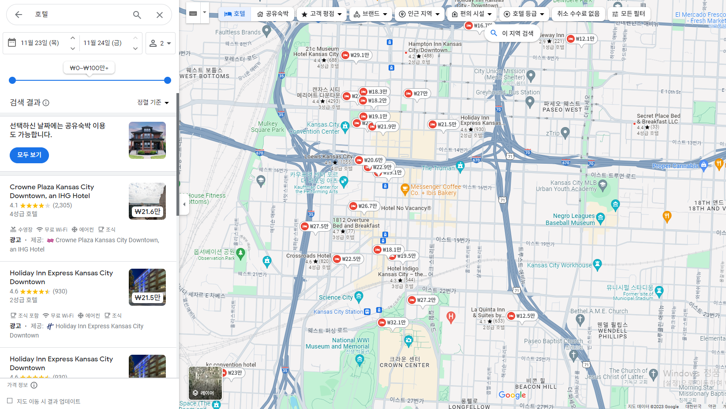
Task: Click 이 지역 검색 button
Action: tap(512, 33)
